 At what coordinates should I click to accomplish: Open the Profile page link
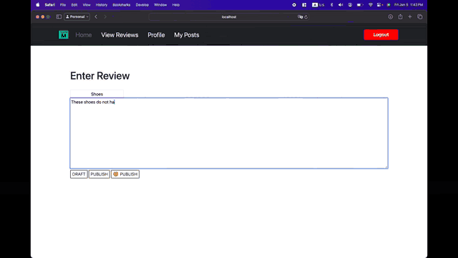(156, 35)
